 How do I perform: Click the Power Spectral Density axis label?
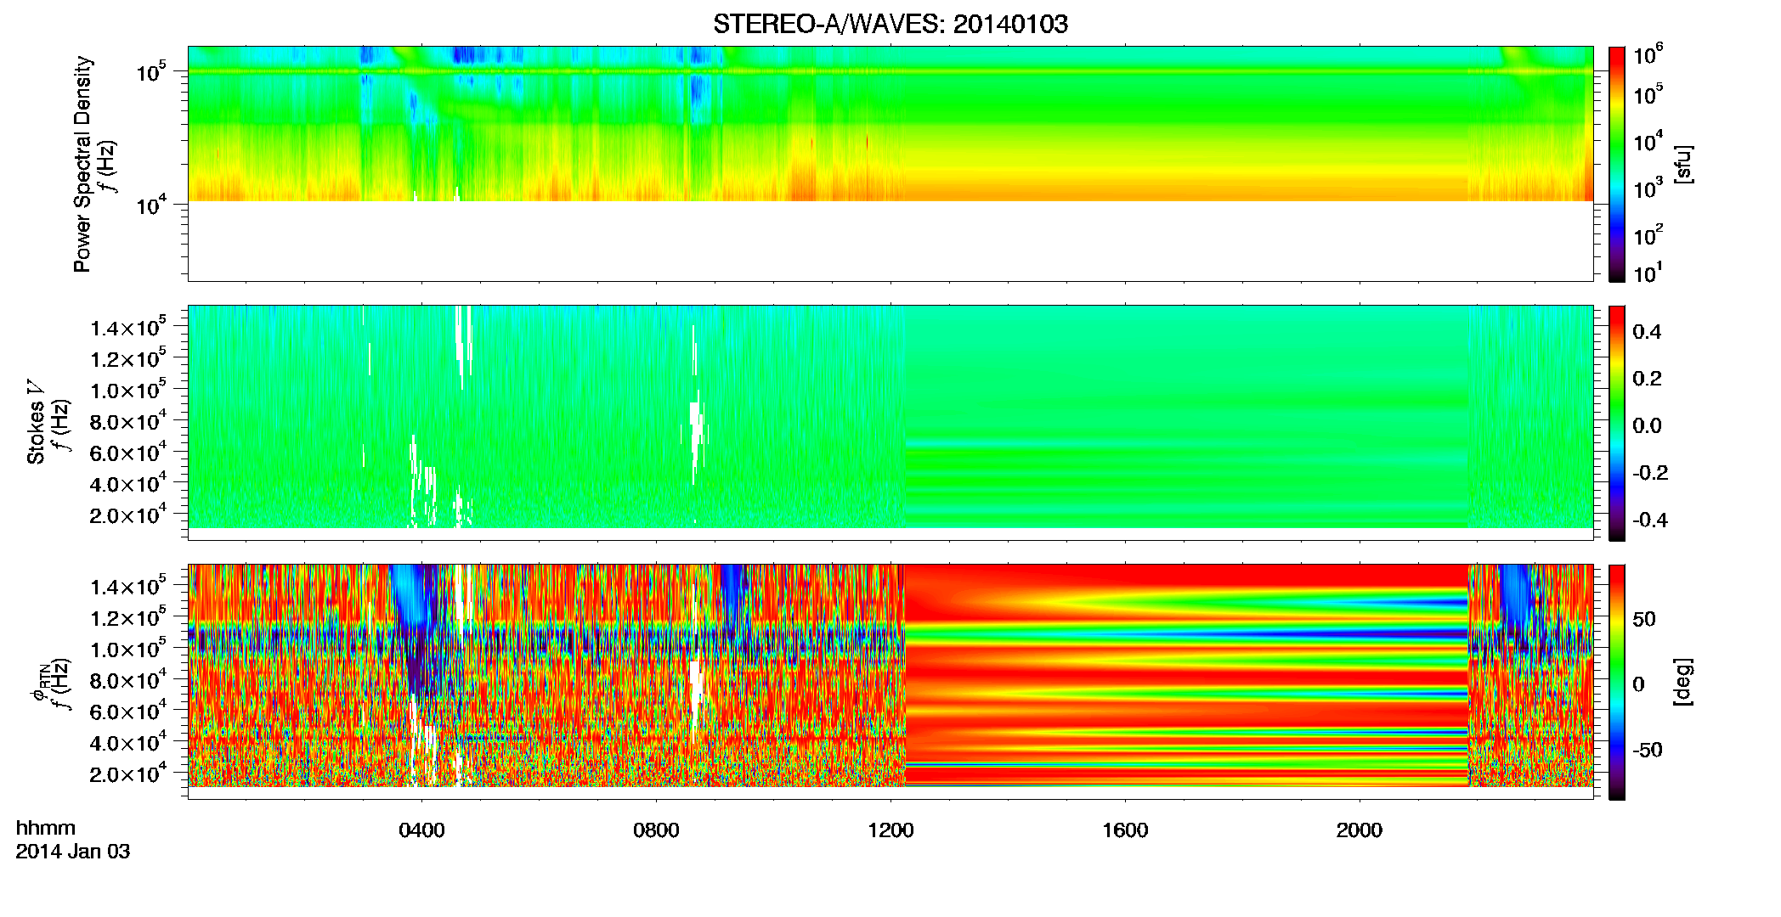tap(82, 164)
